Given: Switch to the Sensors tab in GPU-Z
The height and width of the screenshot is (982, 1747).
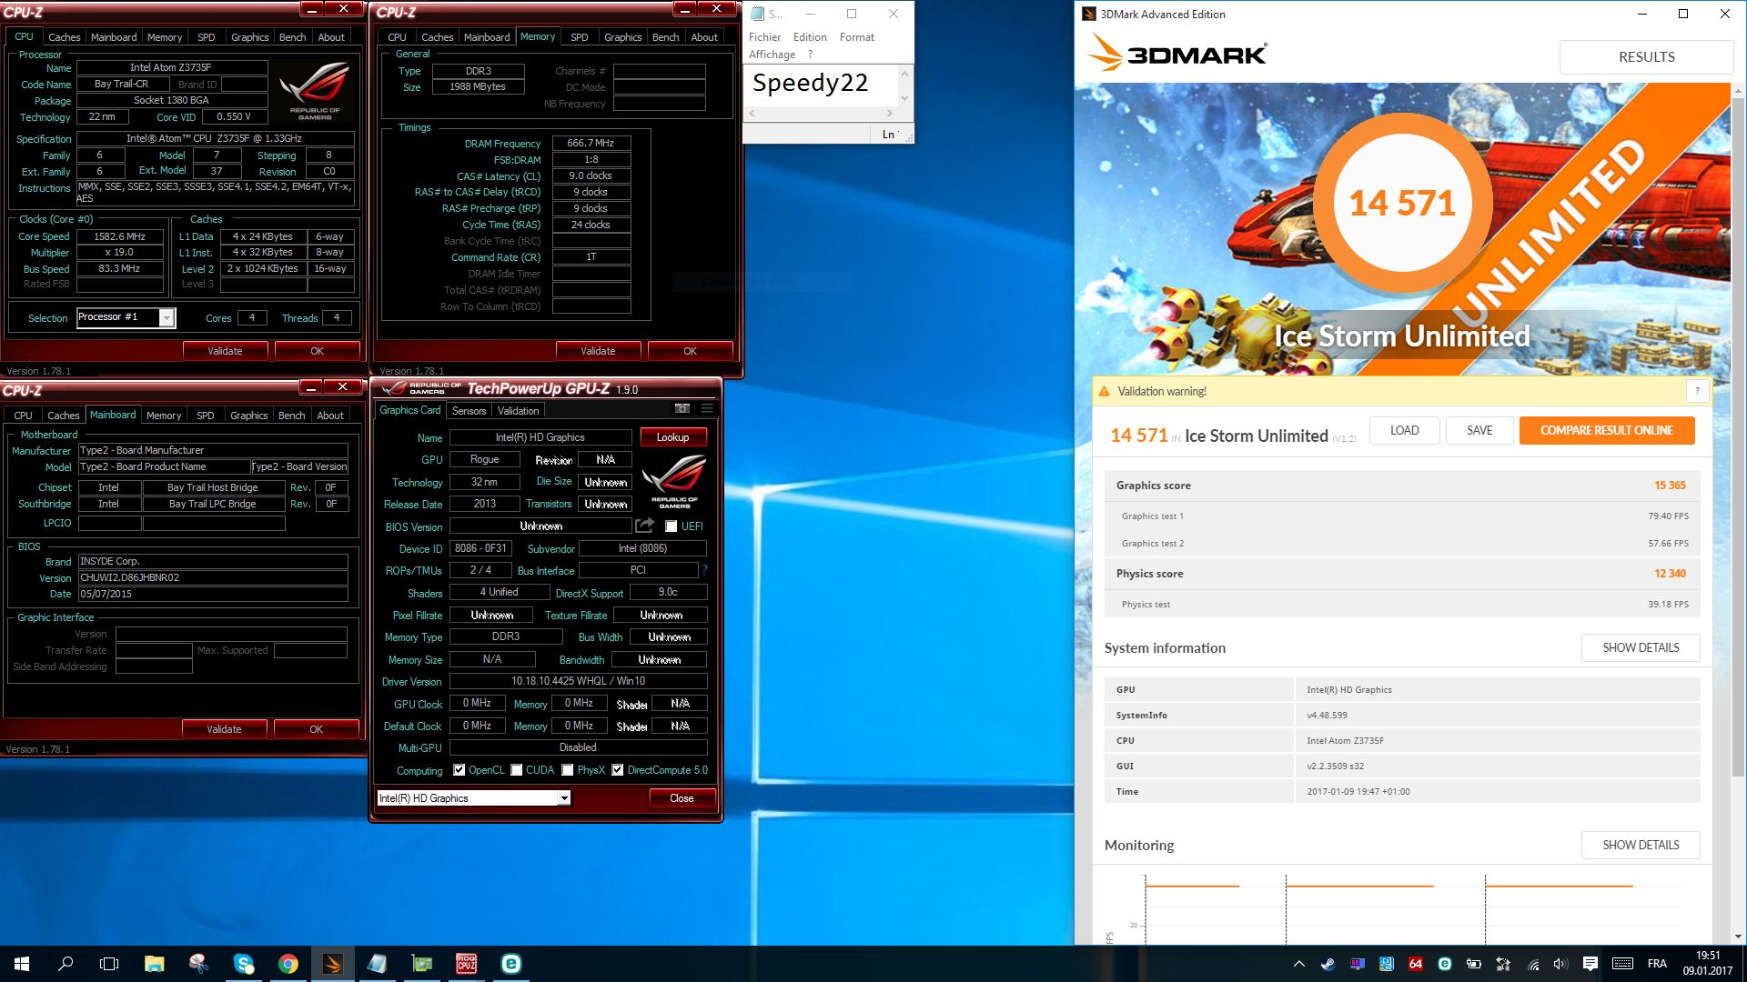Looking at the screenshot, I should point(470,411).
